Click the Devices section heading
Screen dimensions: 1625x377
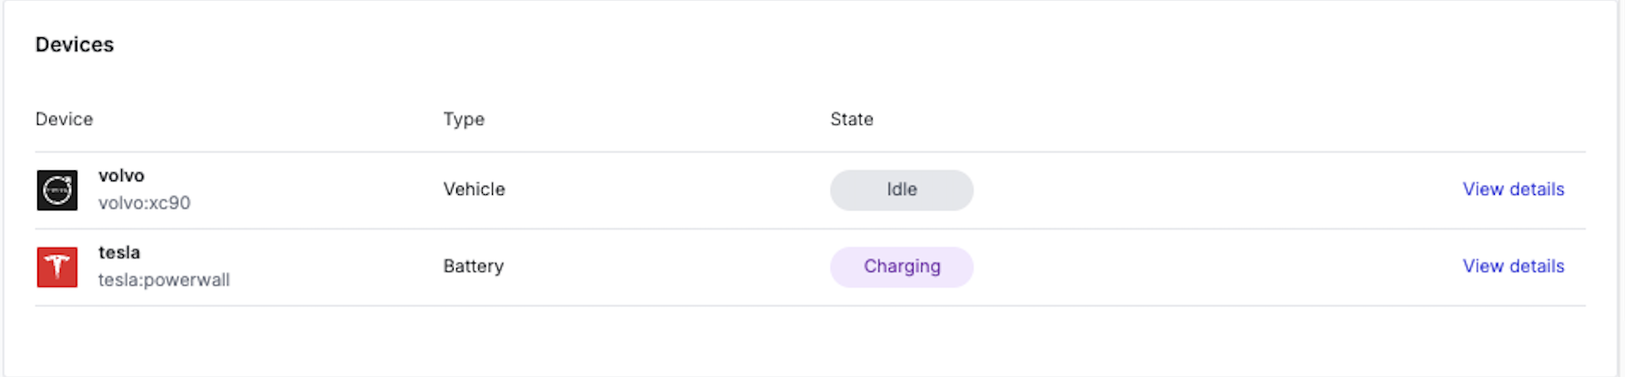75,45
